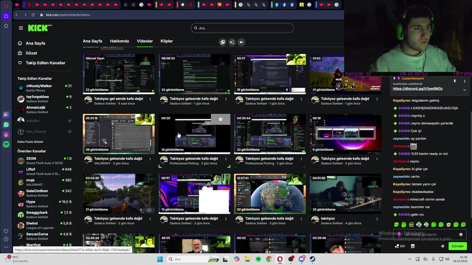472x265 pixels.
Task: Open the Güncel Yayın video thumbnail
Action: 119,74
